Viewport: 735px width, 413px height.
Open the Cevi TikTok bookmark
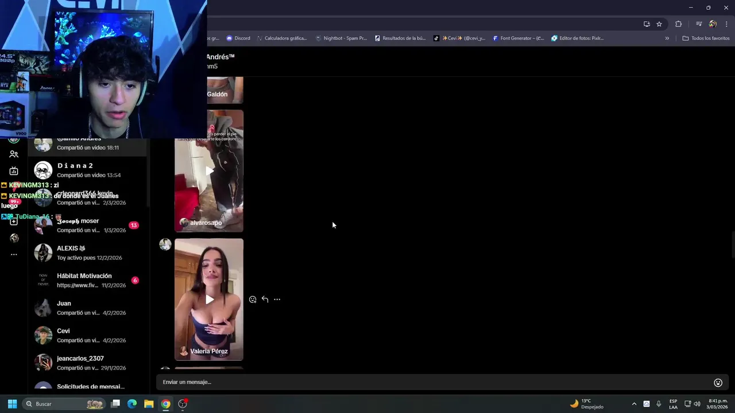[459, 38]
